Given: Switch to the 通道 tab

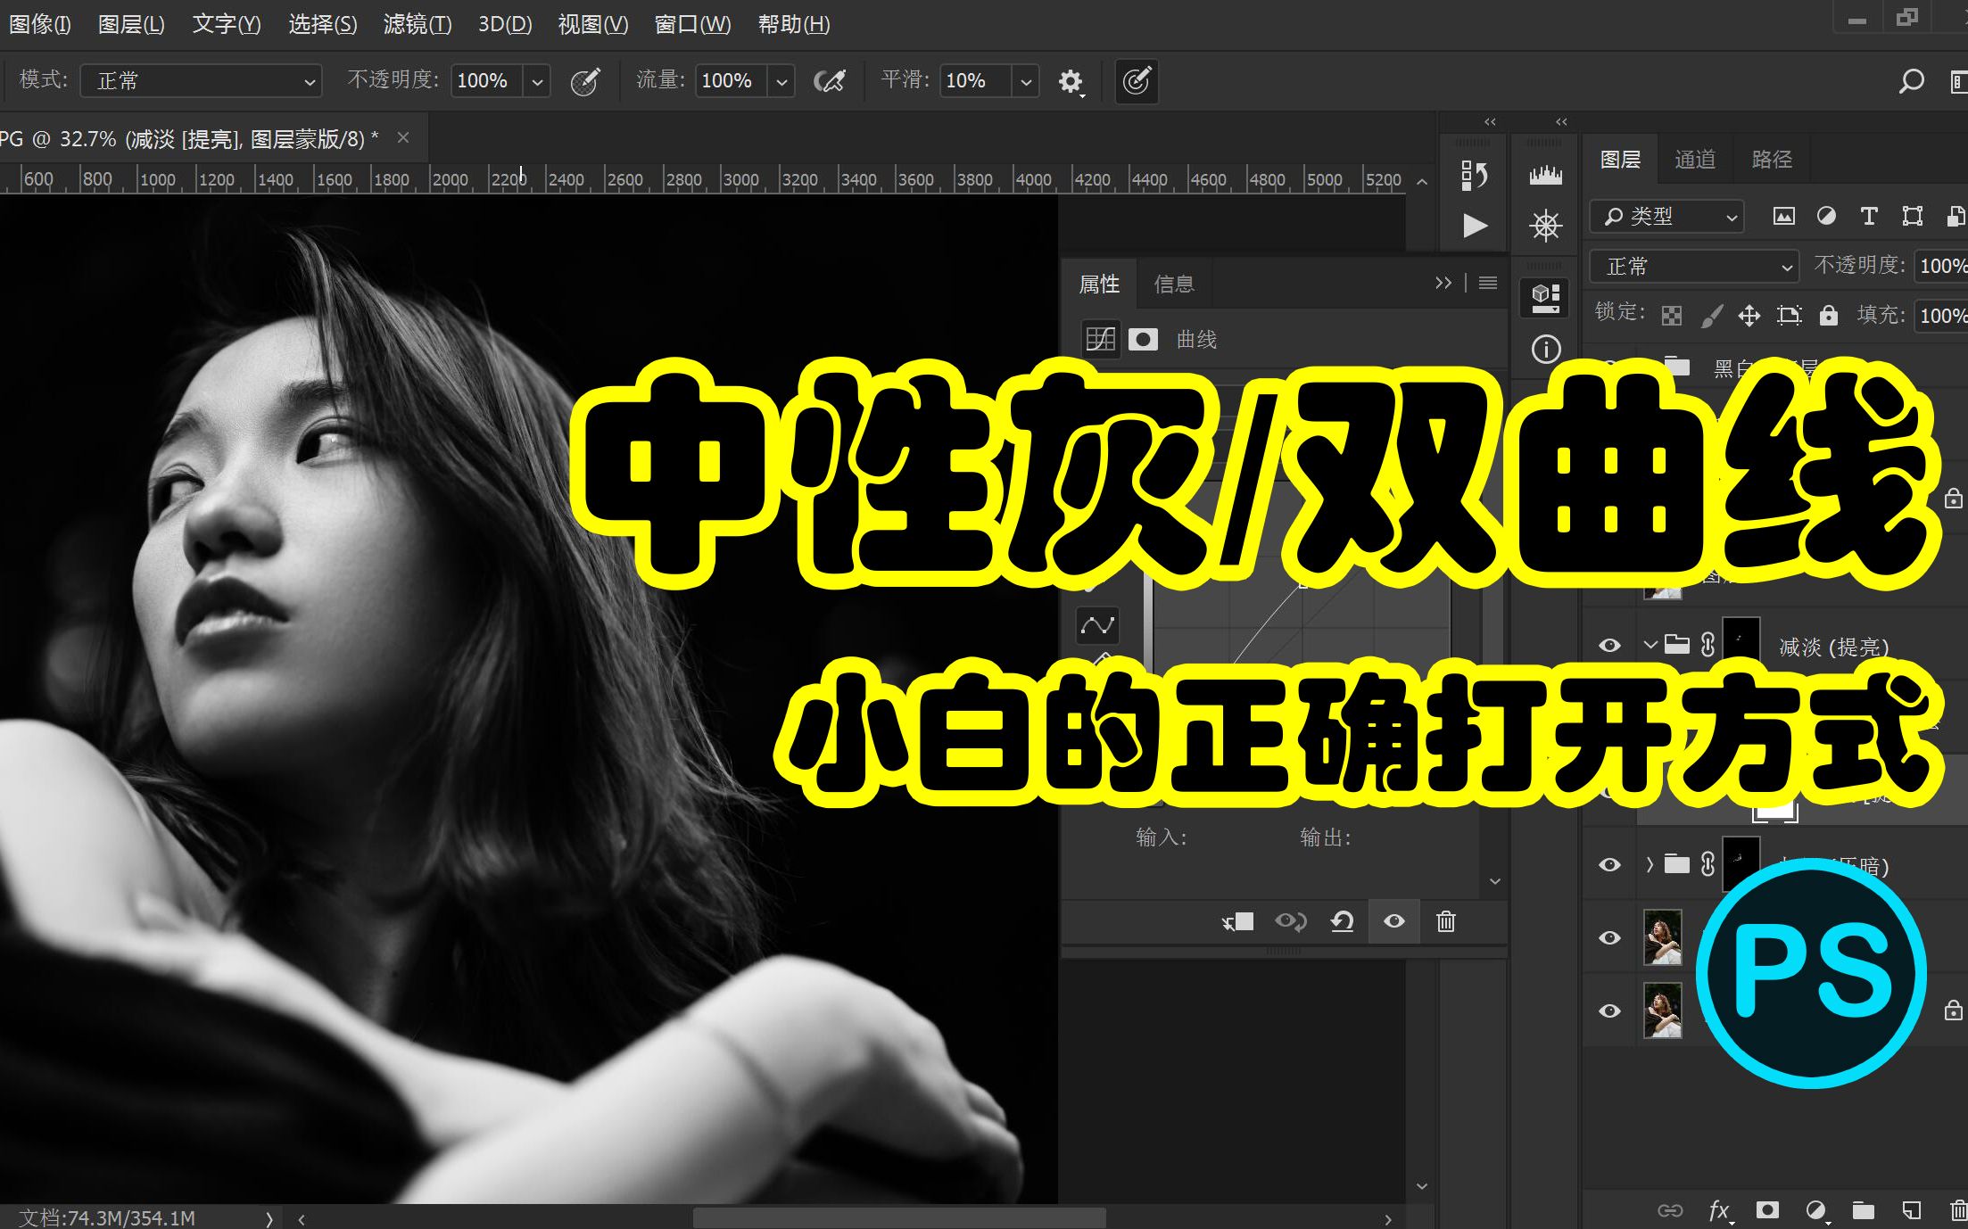Looking at the screenshot, I should (1695, 160).
